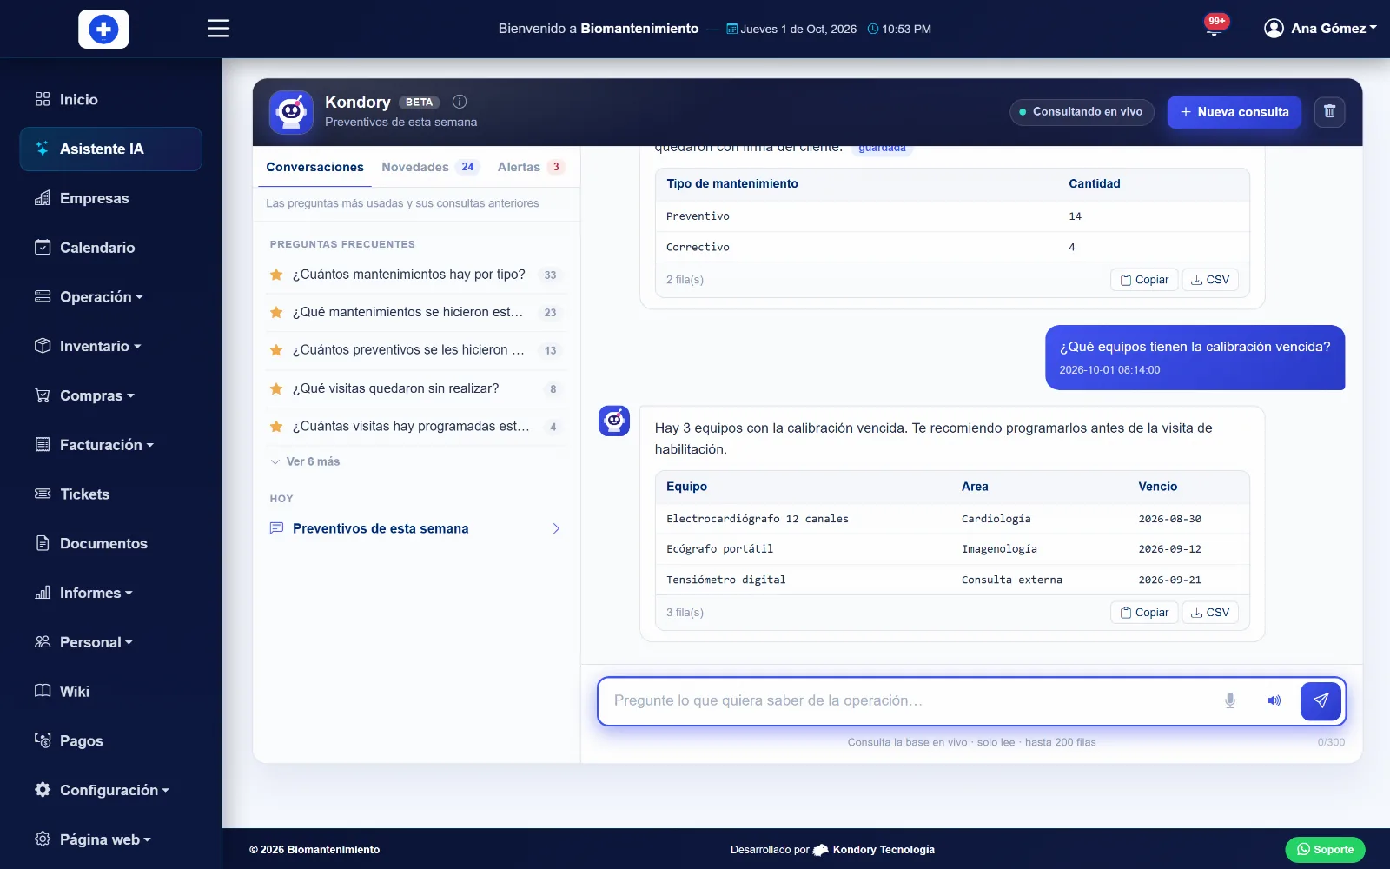Click the Kondory robot avatar icon
The height and width of the screenshot is (869, 1390).
[291, 112]
